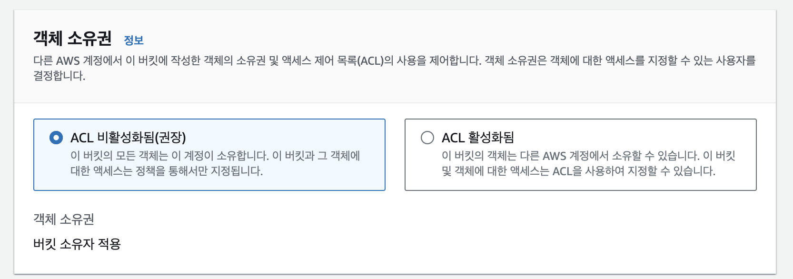
Task: Click the blank white area beside 버킷 소유자 적용
Action: (x=428, y=244)
